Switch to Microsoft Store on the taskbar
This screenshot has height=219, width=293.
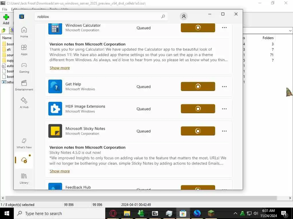tap(183, 213)
